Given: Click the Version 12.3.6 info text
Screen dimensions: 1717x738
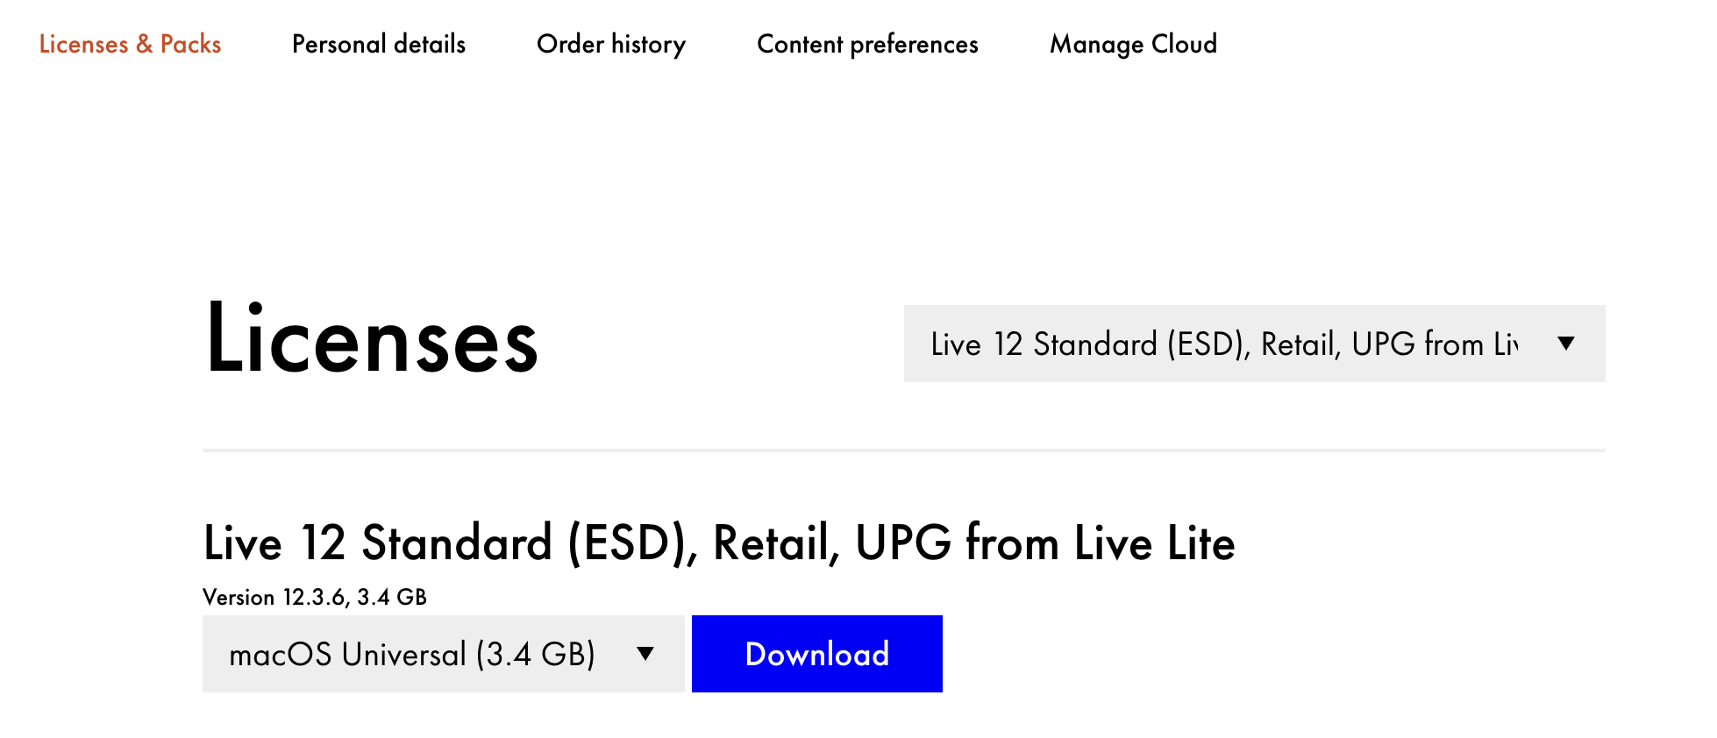Looking at the screenshot, I should coord(315,596).
